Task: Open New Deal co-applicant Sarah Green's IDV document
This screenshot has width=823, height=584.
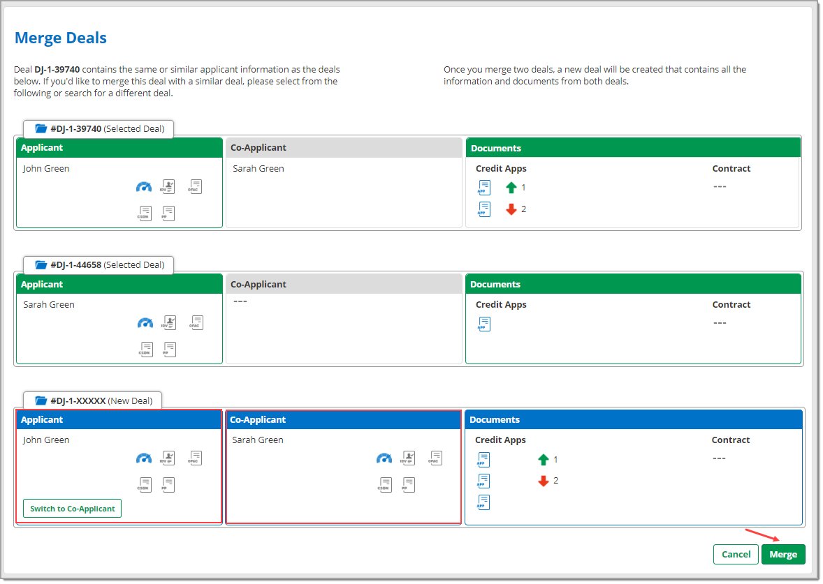Action: [408, 458]
